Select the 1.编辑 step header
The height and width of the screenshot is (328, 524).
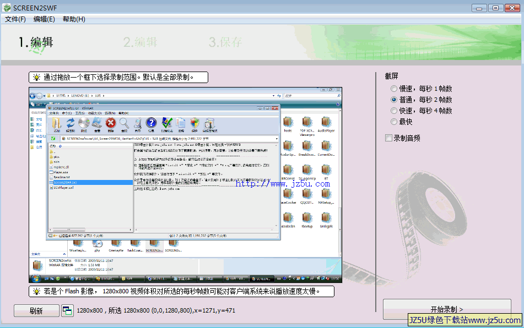pos(36,42)
